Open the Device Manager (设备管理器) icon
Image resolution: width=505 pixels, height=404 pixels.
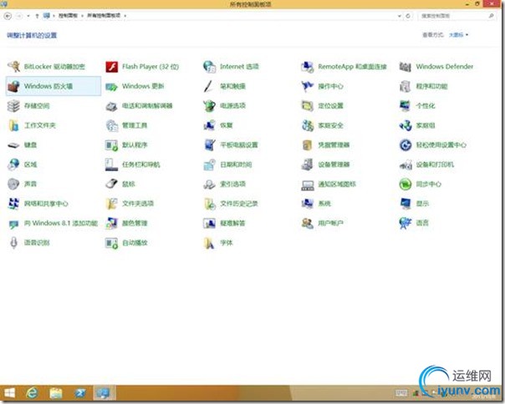307,164
